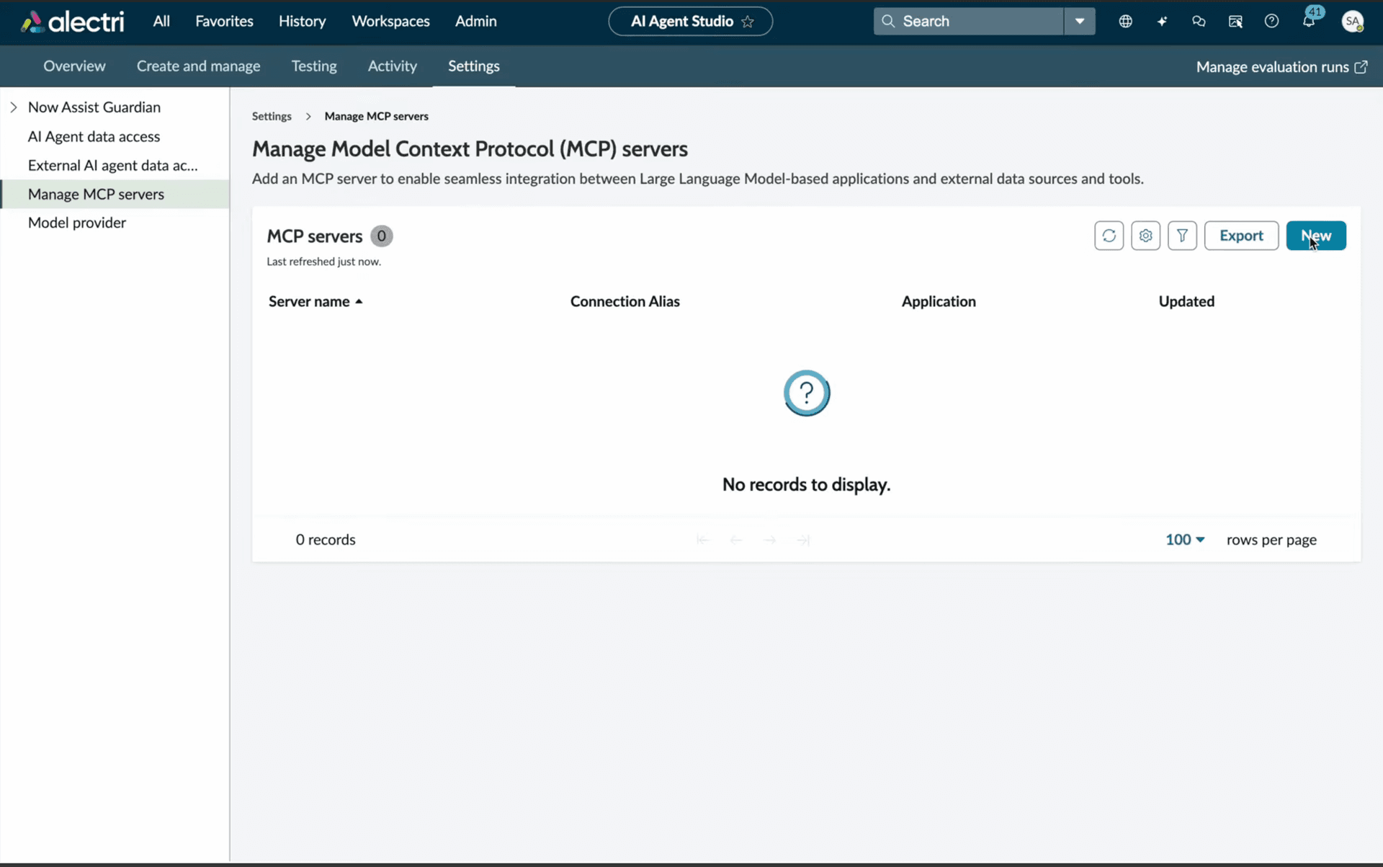Open the SA user avatar menu
1383x867 pixels.
(x=1354, y=21)
